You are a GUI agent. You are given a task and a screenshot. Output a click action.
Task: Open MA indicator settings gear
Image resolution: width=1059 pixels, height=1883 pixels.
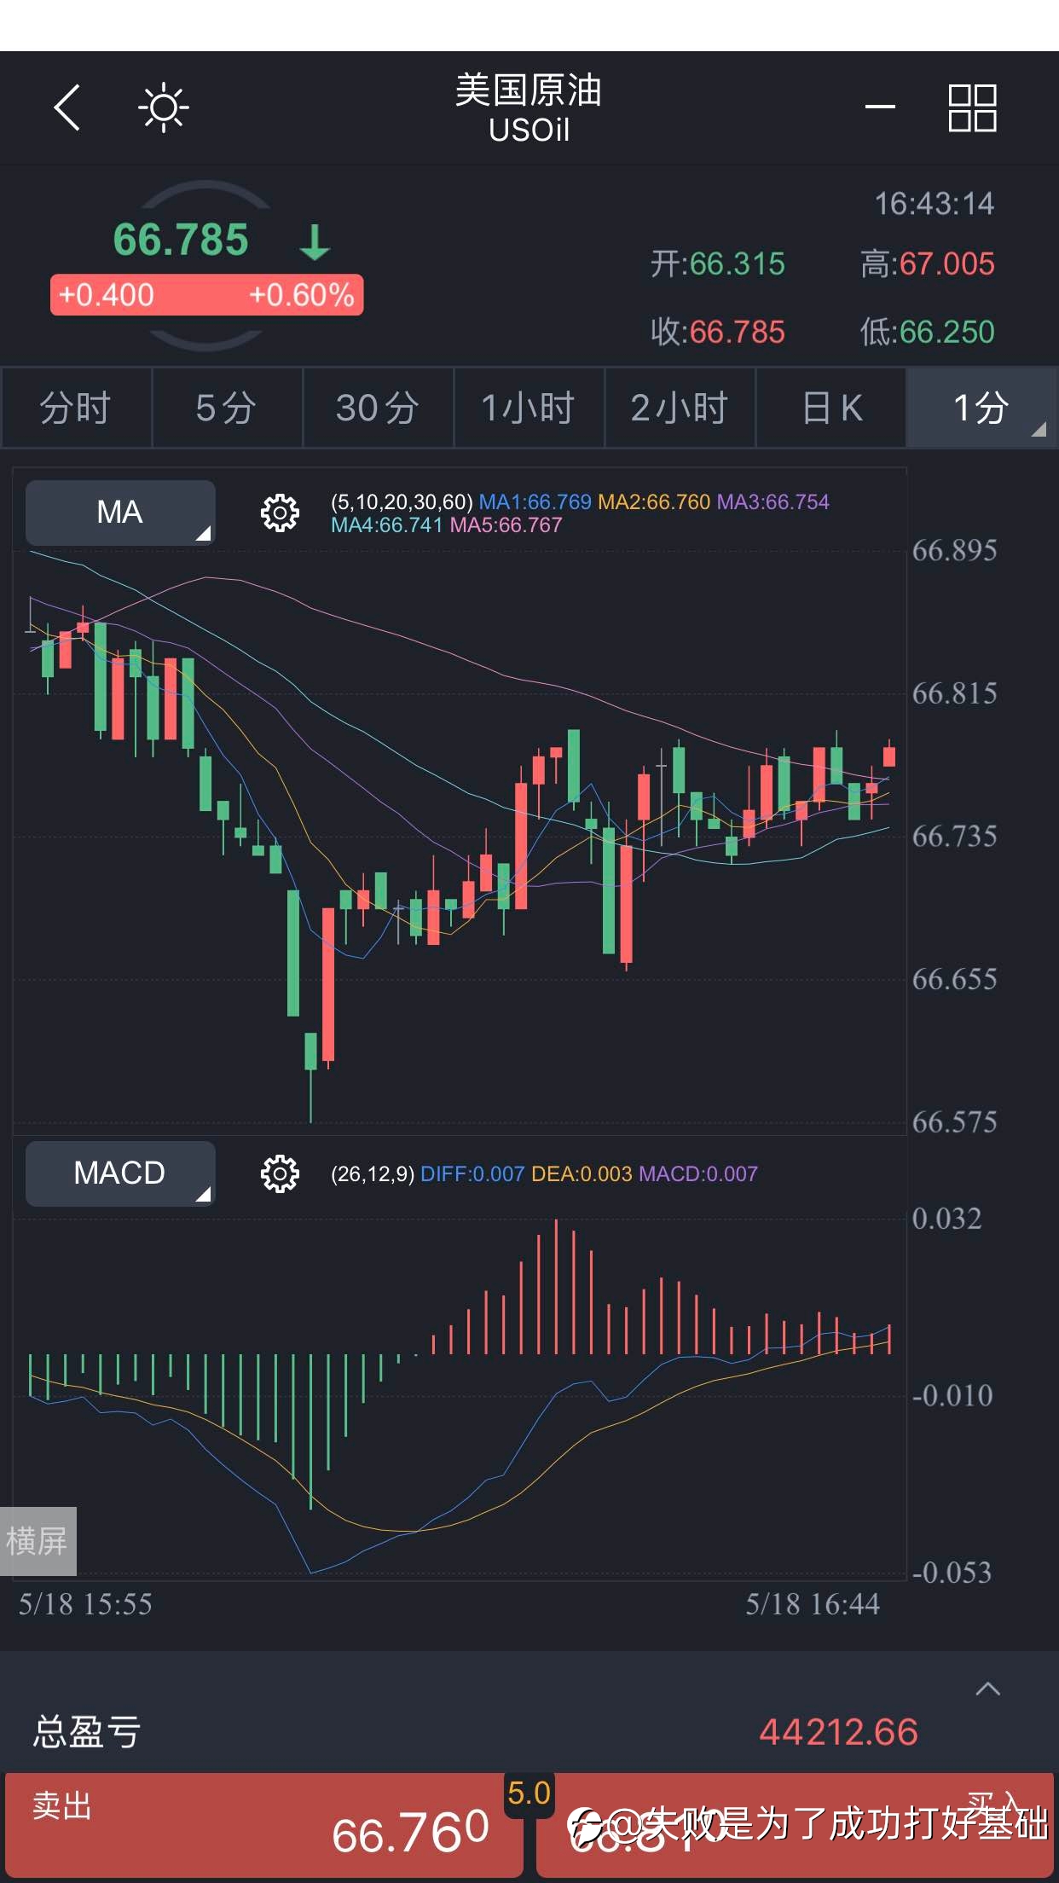(x=280, y=513)
